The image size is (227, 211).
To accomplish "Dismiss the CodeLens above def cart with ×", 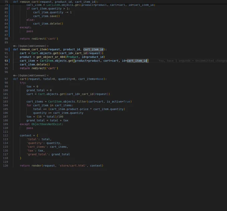I will point(48,75).
